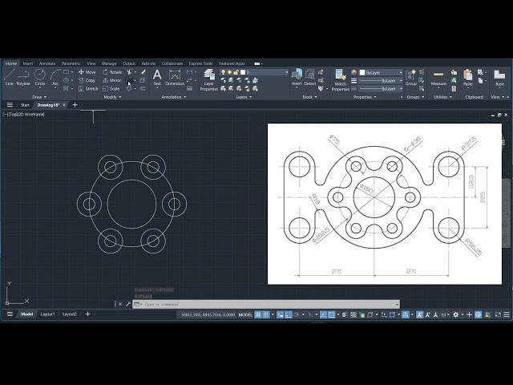Expand the Block panel
Image resolution: width=513 pixels, height=385 pixels.
coord(309,97)
